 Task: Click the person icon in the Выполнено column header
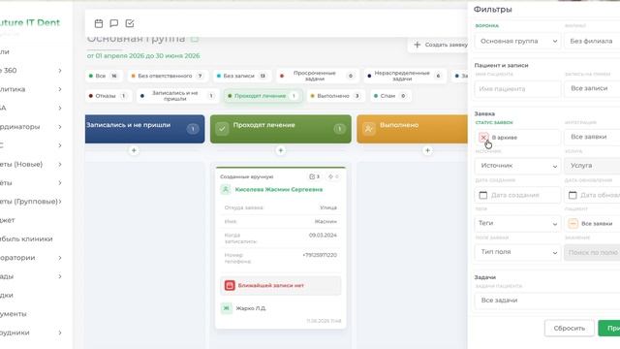click(368, 129)
